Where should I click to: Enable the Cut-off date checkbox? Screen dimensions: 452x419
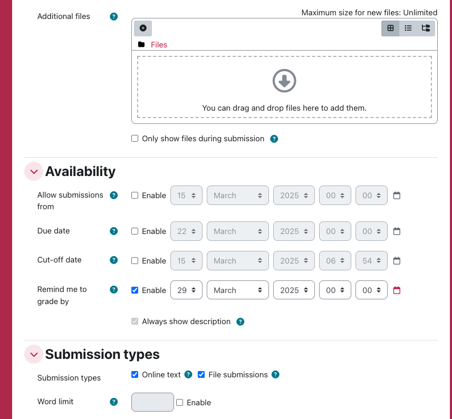(134, 260)
